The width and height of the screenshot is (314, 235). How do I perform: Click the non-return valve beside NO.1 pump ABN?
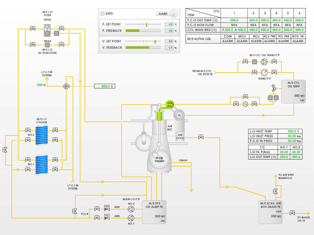(107, 217)
